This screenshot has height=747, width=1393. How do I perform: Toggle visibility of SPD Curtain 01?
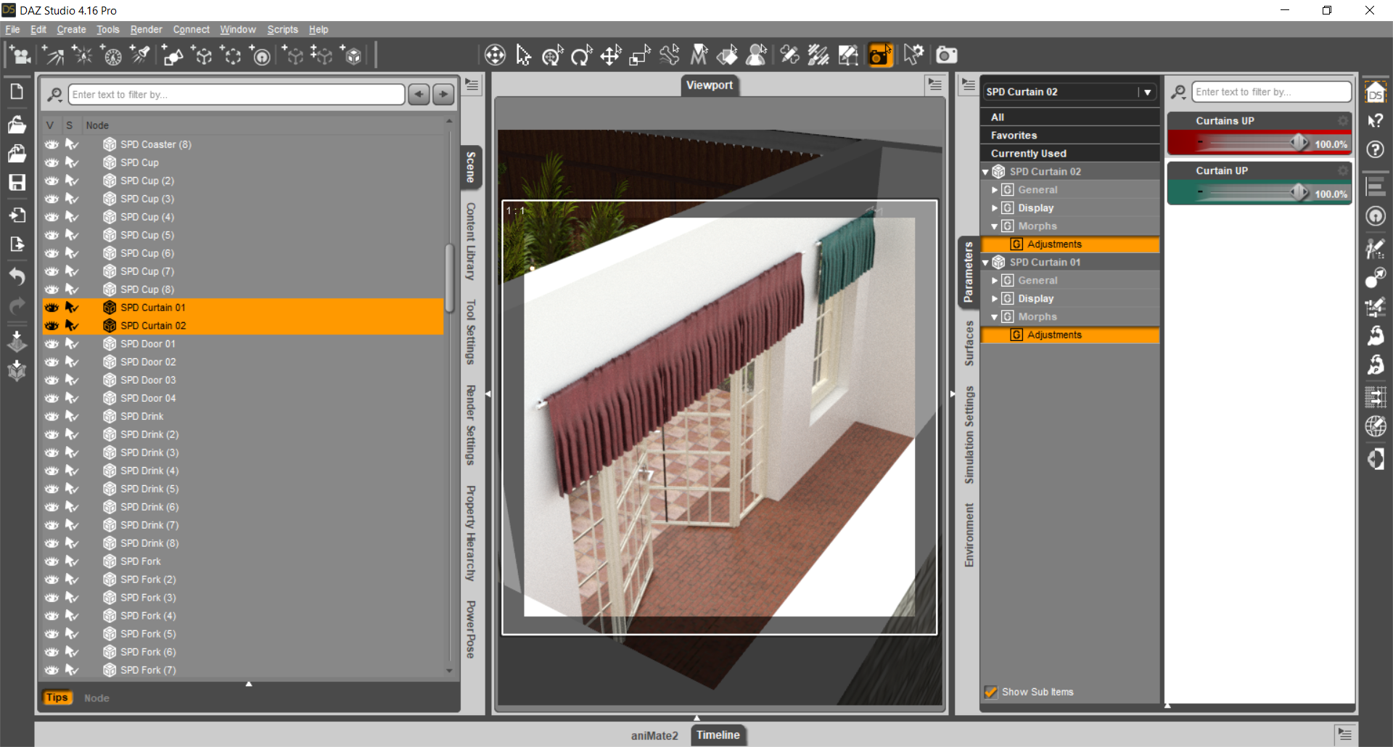pyautogui.click(x=52, y=308)
